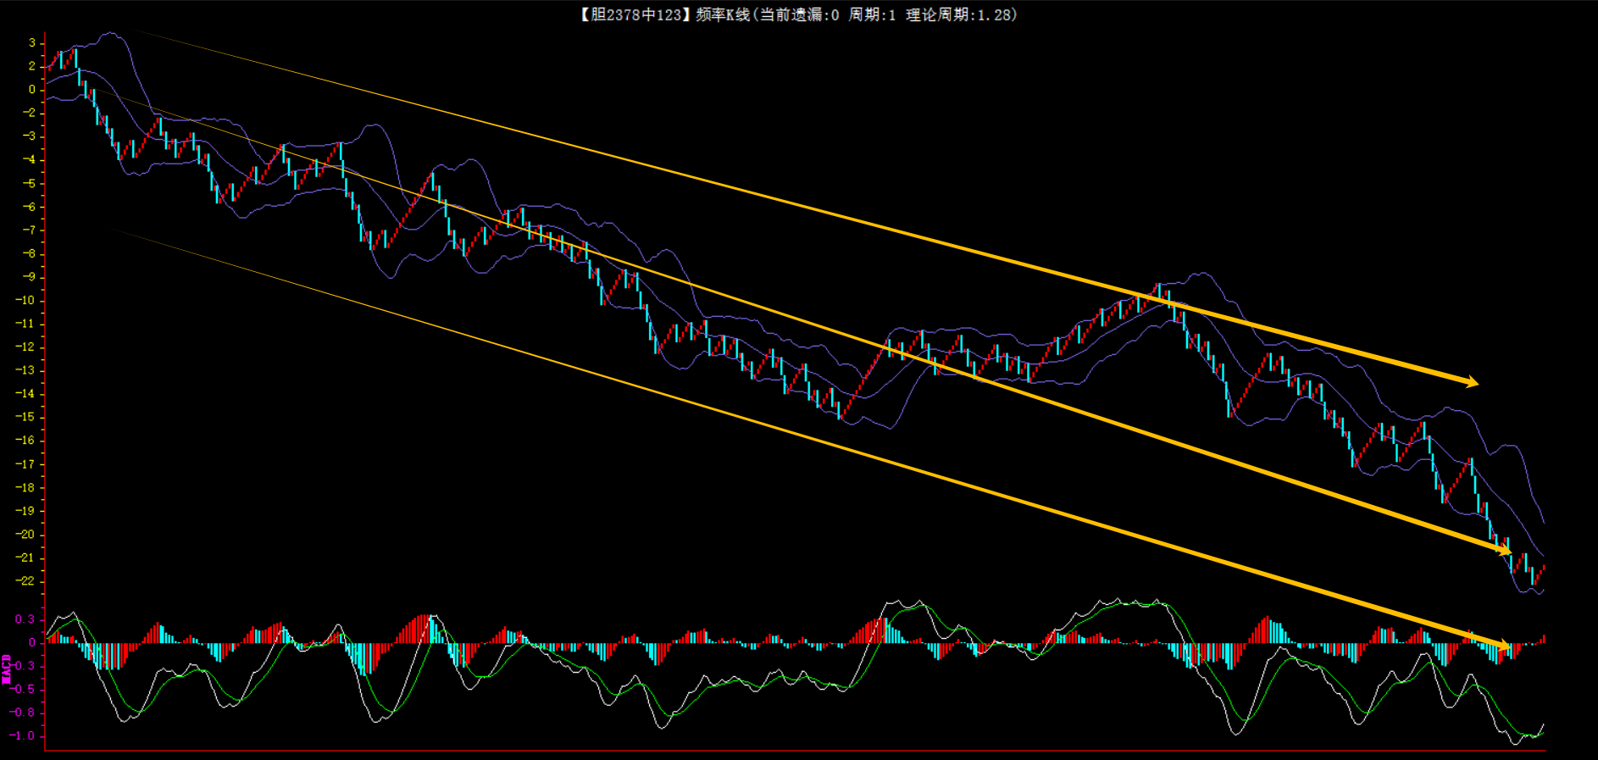This screenshot has width=1598, height=760.
Task: Click the -0.5 MACD axis label
Action: (23, 690)
